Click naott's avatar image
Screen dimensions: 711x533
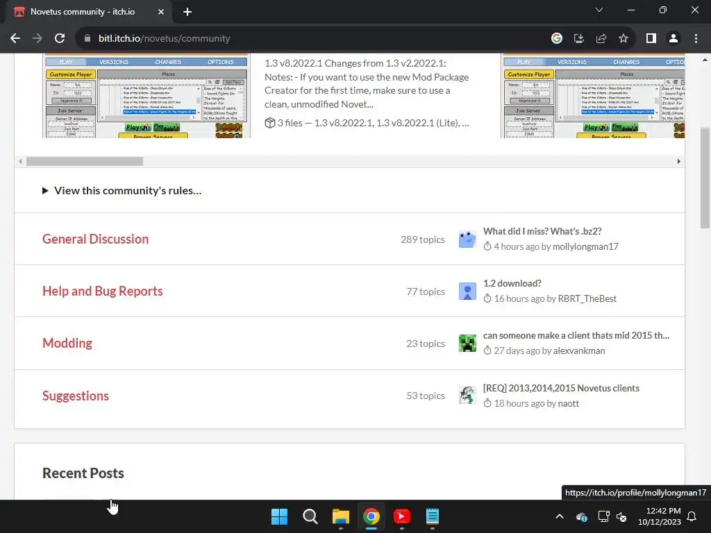[467, 395]
